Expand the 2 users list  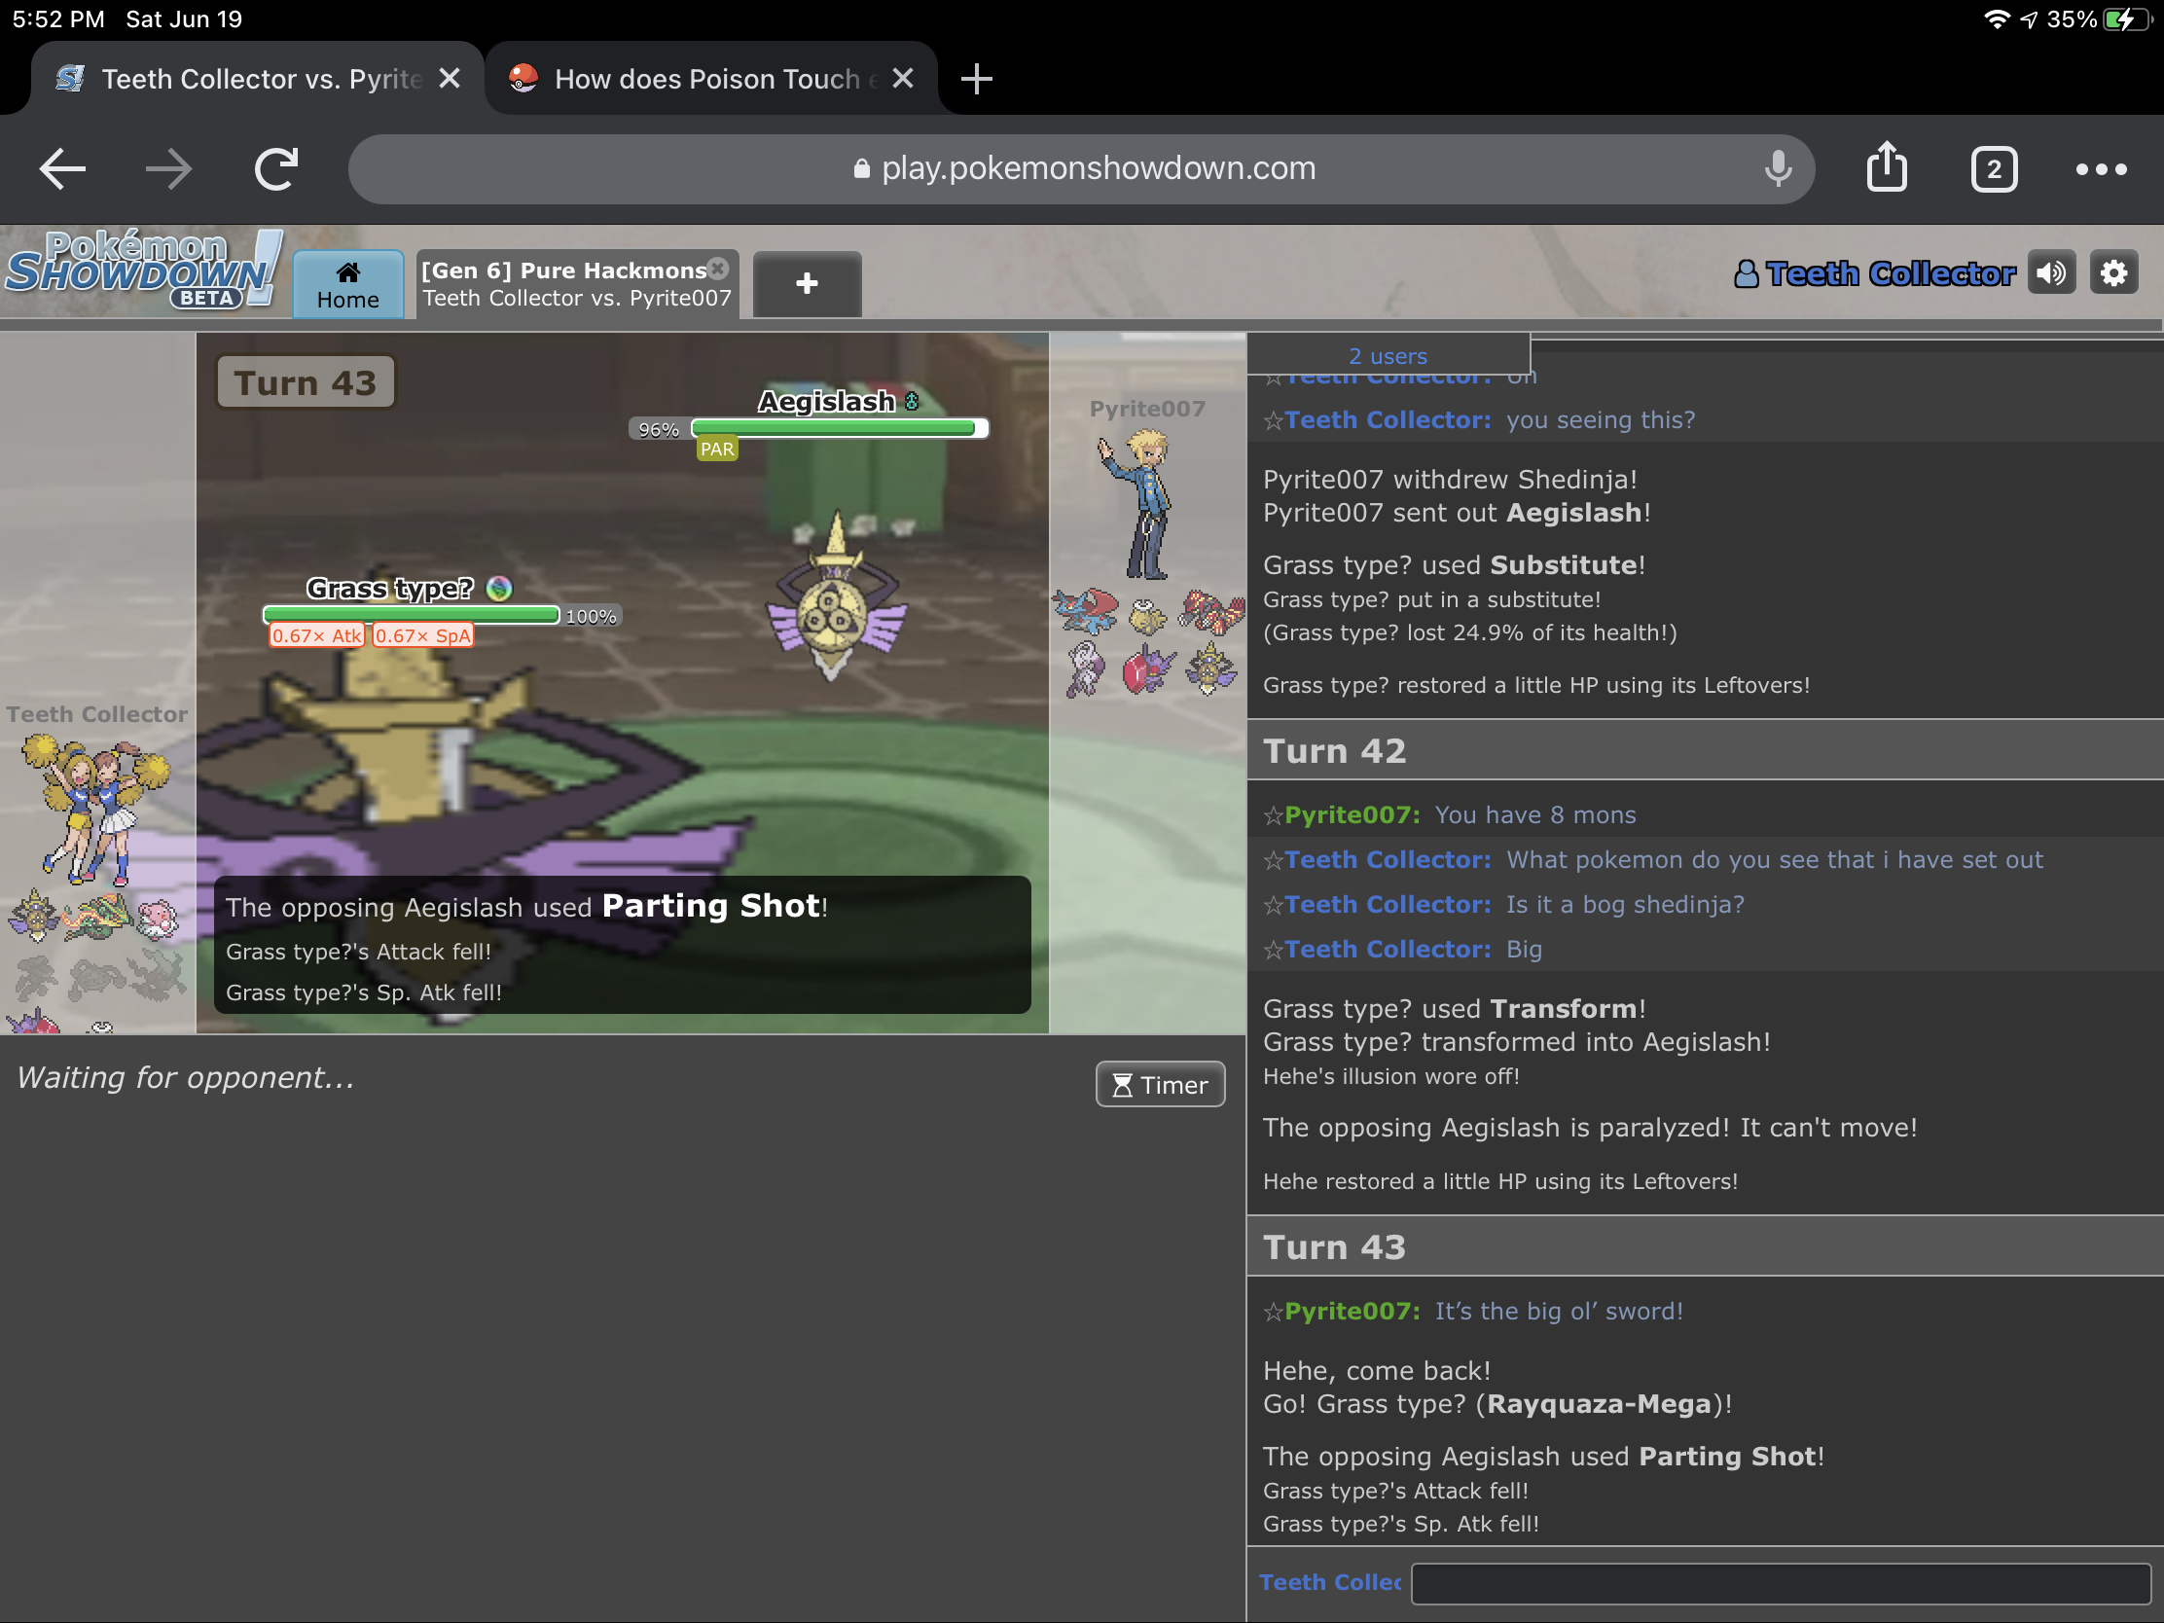(1387, 355)
